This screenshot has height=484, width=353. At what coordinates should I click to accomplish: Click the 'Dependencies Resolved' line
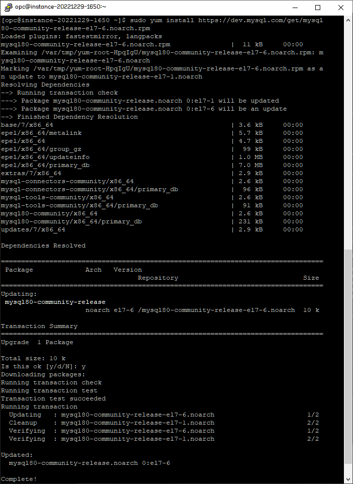pyautogui.click(x=43, y=246)
